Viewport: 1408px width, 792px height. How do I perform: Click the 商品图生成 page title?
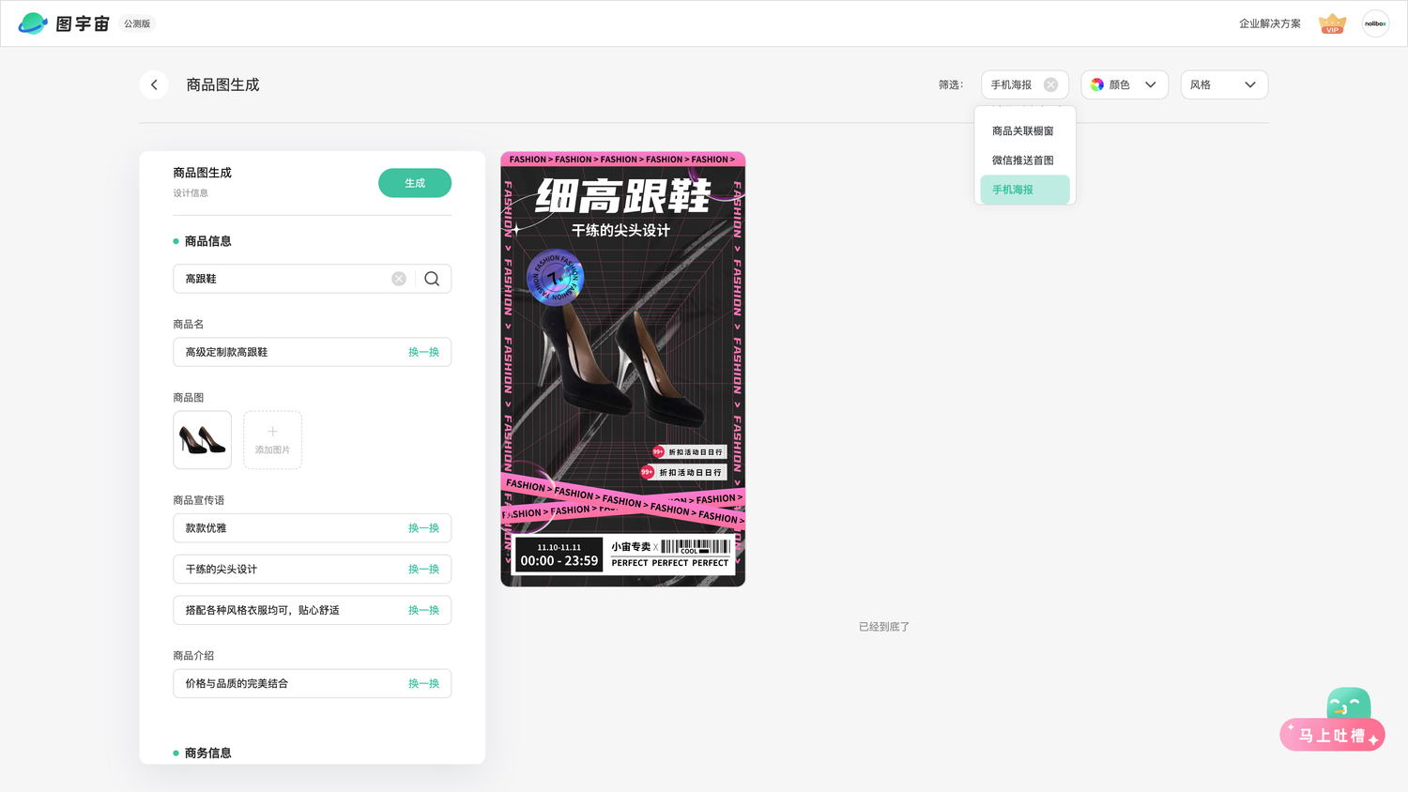pos(222,84)
